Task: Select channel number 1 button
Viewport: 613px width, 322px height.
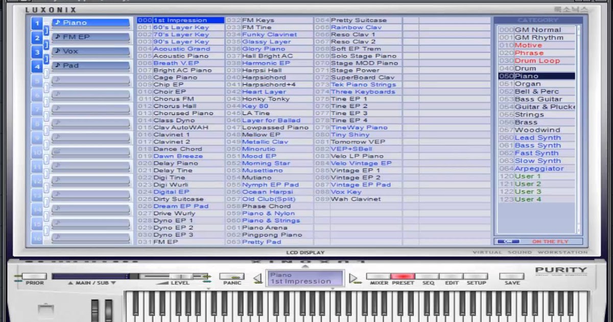Action: [x=37, y=23]
